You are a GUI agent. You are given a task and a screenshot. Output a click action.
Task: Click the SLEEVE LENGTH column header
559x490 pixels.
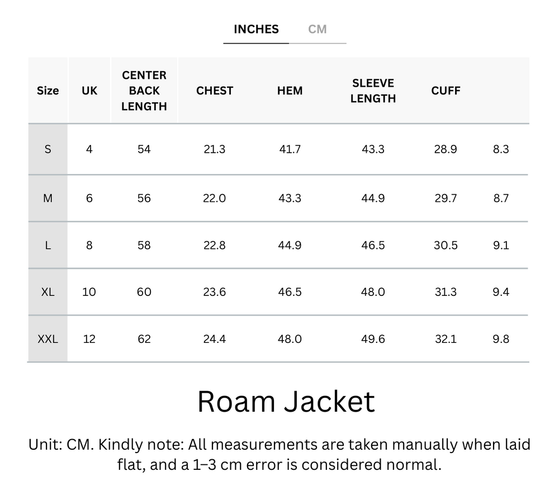(x=373, y=90)
